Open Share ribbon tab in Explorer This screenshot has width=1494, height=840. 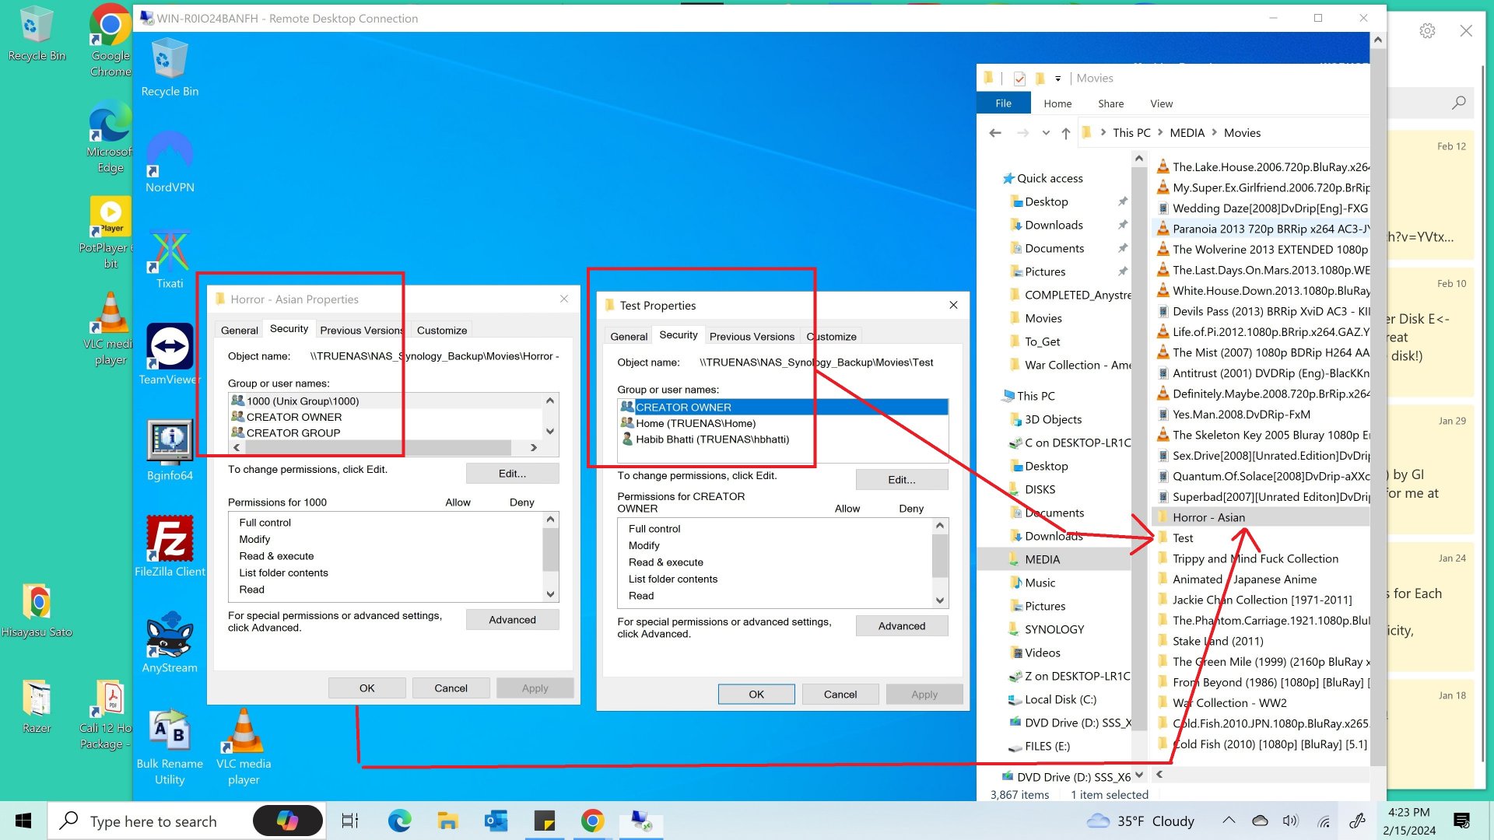click(x=1110, y=103)
